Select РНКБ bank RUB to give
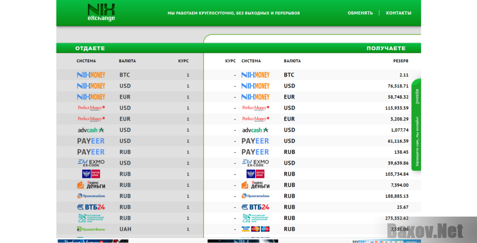The width and height of the screenshot is (477, 243). pos(130,218)
